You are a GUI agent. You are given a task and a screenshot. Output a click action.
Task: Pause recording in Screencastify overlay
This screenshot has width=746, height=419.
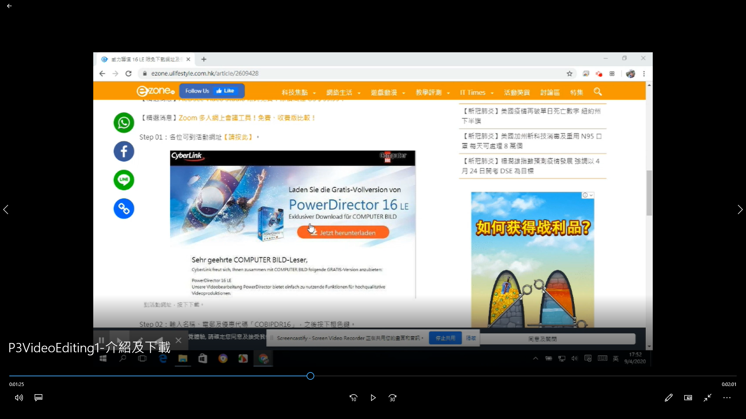(x=101, y=341)
